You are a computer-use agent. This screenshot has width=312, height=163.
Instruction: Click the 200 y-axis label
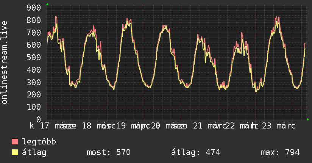[34, 94]
